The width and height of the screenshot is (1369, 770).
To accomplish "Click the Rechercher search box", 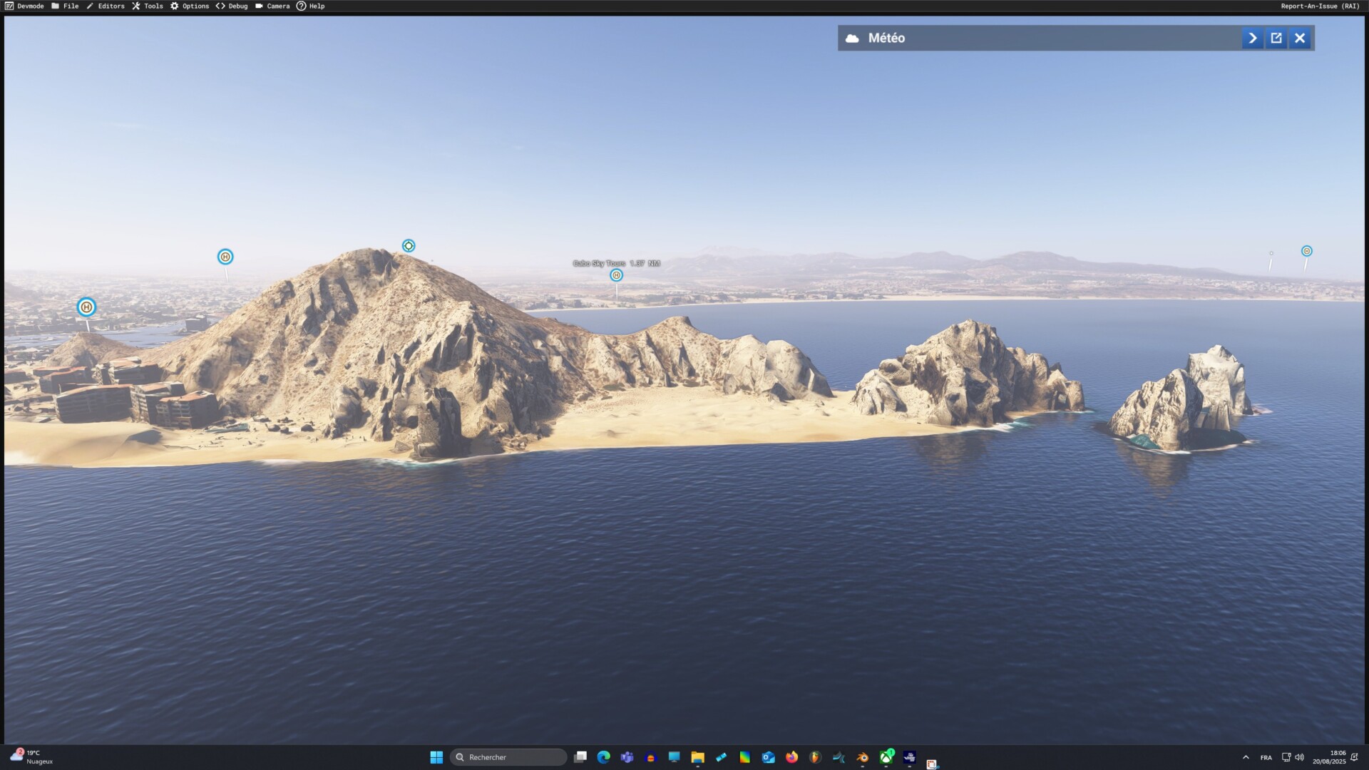I will (509, 757).
